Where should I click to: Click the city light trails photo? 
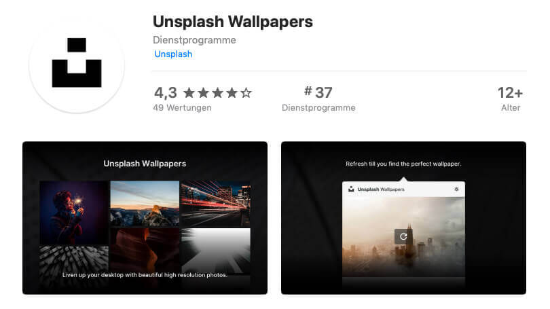coord(216,204)
